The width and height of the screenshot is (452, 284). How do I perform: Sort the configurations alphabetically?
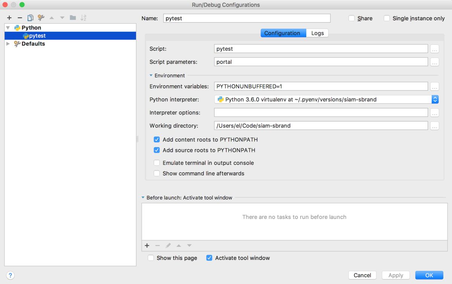pos(83,18)
